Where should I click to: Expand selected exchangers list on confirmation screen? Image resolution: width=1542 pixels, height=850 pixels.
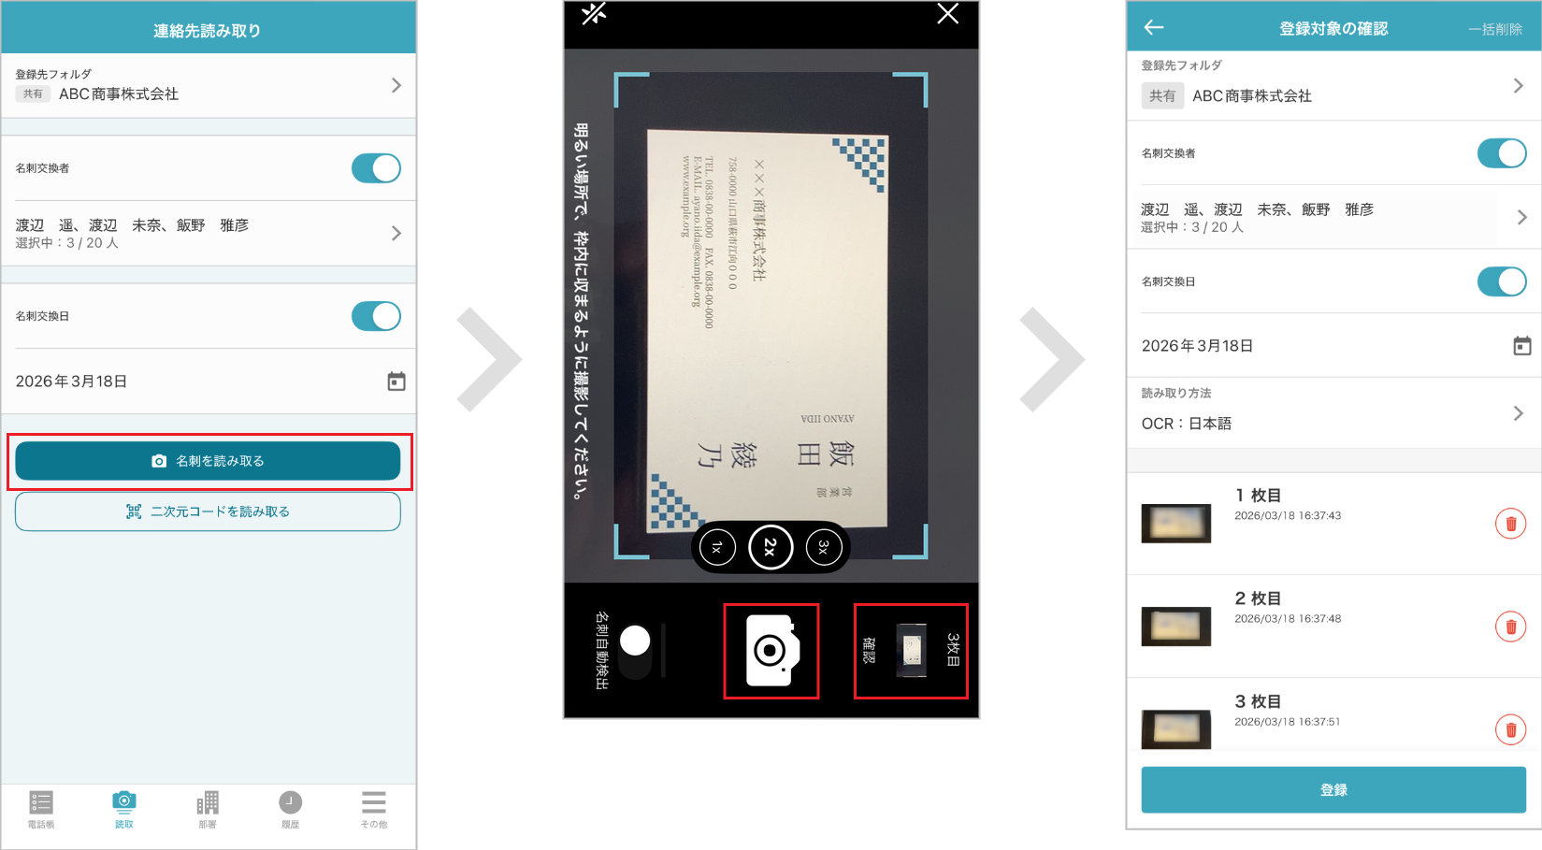pos(1521,217)
